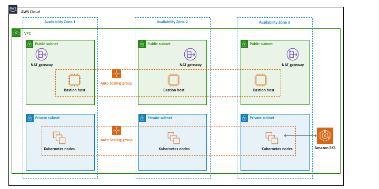379x189 pixels.
Task: Click lock icon of Zone 1 public subnet
Action: [29, 44]
